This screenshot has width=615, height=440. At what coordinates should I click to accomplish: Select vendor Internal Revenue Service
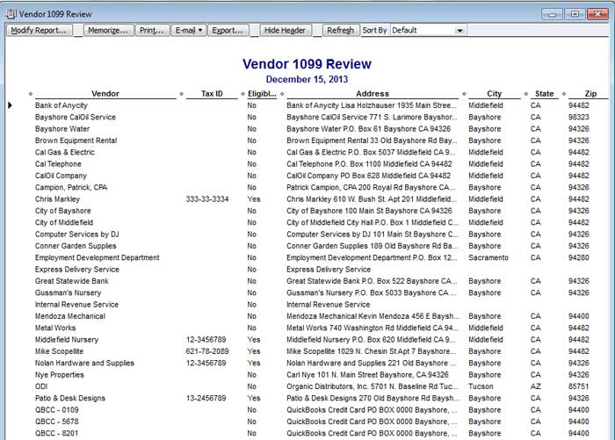(x=76, y=305)
